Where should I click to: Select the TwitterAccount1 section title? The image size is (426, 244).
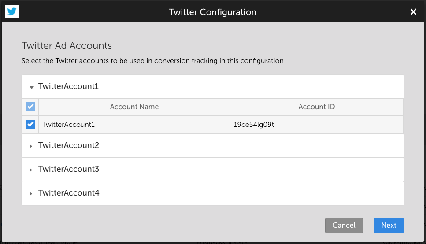click(x=68, y=87)
